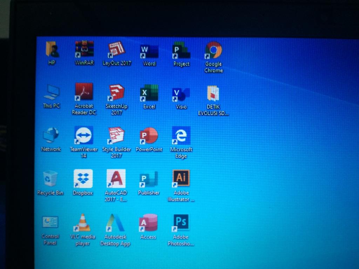Click the Google Chrome icon
Image resolution: width=359 pixels, height=269 pixels.
(213, 50)
